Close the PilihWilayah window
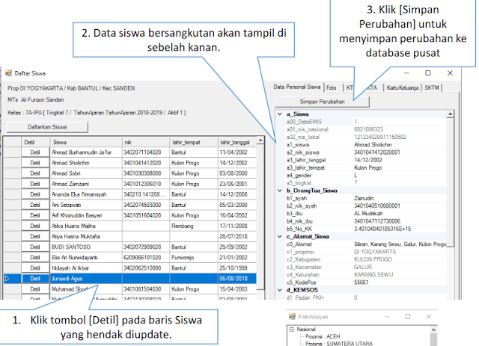479x346 pixels. tap(429, 317)
